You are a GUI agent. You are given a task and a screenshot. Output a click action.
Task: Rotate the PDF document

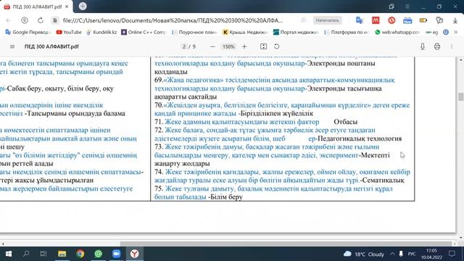276,46
